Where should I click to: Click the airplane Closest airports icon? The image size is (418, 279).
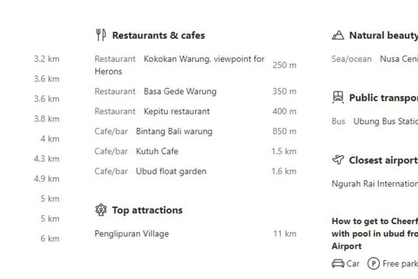click(x=338, y=160)
